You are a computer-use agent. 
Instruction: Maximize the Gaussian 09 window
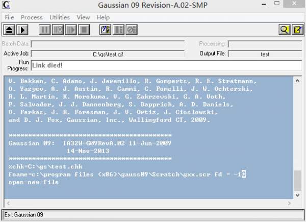coord(277,4)
